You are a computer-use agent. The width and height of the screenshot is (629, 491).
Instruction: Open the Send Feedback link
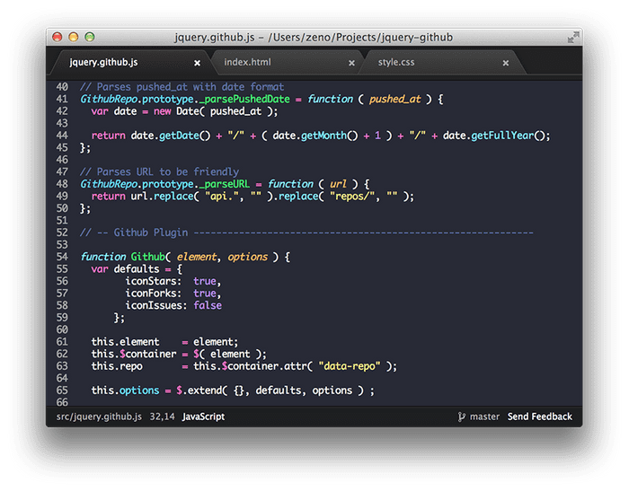click(x=539, y=416)
